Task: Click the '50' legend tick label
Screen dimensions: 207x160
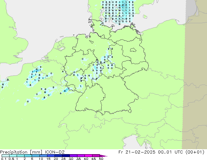Action: 101,159
